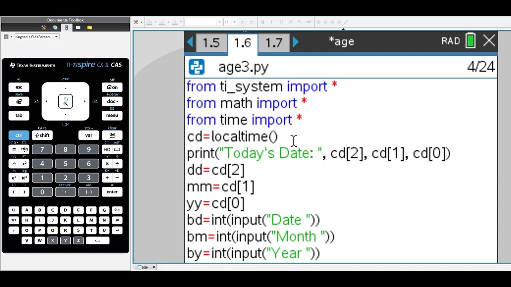Click the home on key
This screenshot has width=511, height=287.
[112, 87]
